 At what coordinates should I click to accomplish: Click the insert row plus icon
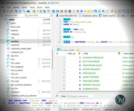(x=66, y=11)
